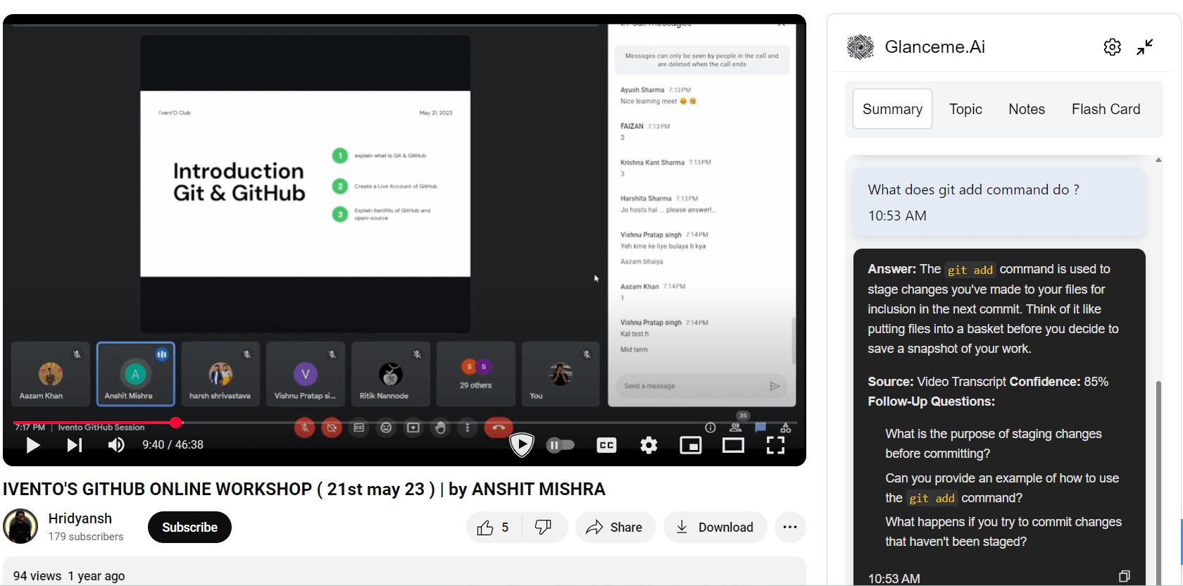This screenshot has height=586, width=1183.
Task: Ask 'Can you provide an example' follow-up
Action: click(x=1002, y=488)
